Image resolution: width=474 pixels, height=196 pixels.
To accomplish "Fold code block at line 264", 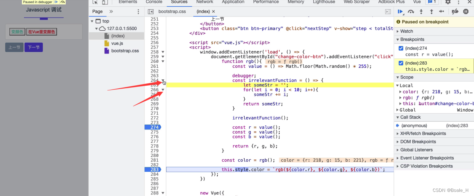I will click(x=163, y=80).
